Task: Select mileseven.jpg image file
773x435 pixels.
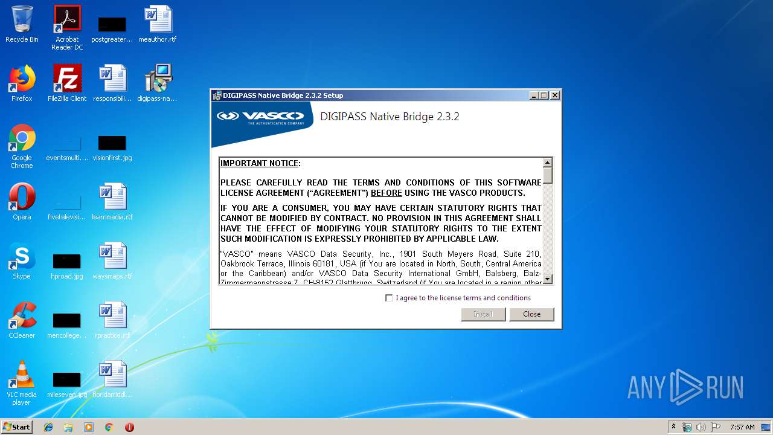Action: tap(67, 385)
